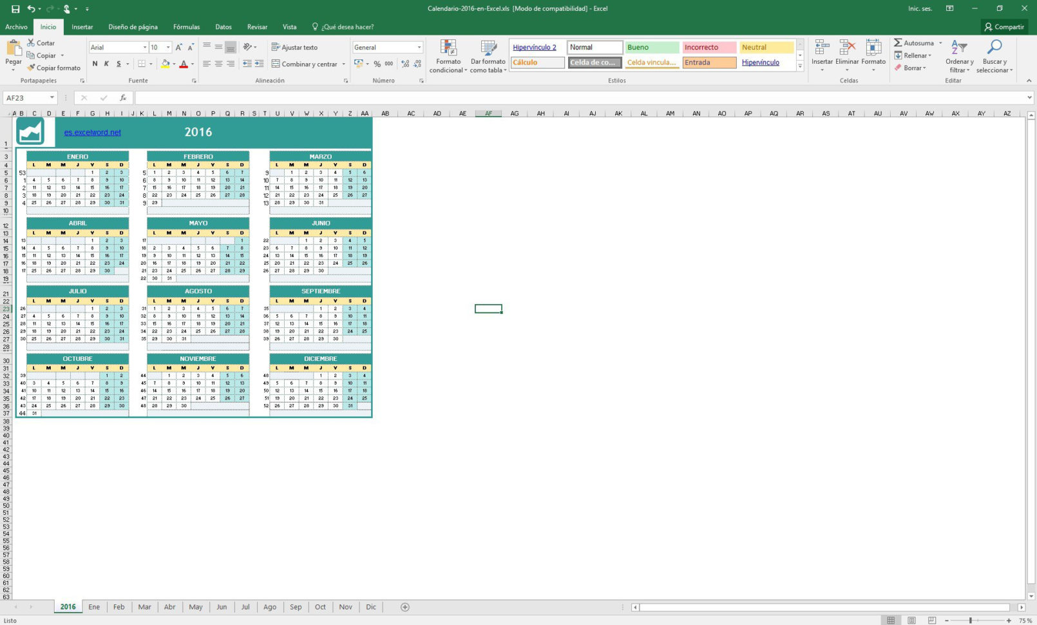Click Combinar y centrar
This screenshot has width=1037, height=625.
tap(307, 64)
